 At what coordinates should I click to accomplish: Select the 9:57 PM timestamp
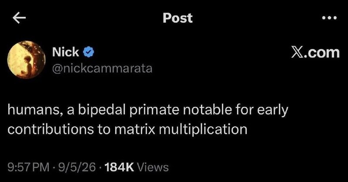[x=28, y=167]
